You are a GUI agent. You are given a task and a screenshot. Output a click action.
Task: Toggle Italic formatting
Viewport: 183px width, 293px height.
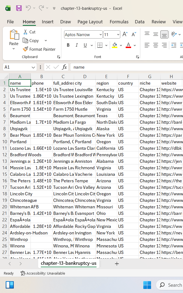tap(77, 45)
